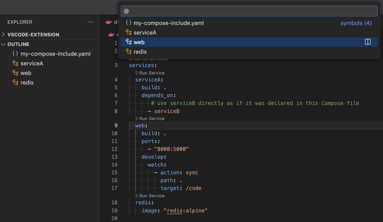The height and width of the screenshot is (222, 383).
Task: Click the serviceA symbol icon in the Outline
Action: 15,63
